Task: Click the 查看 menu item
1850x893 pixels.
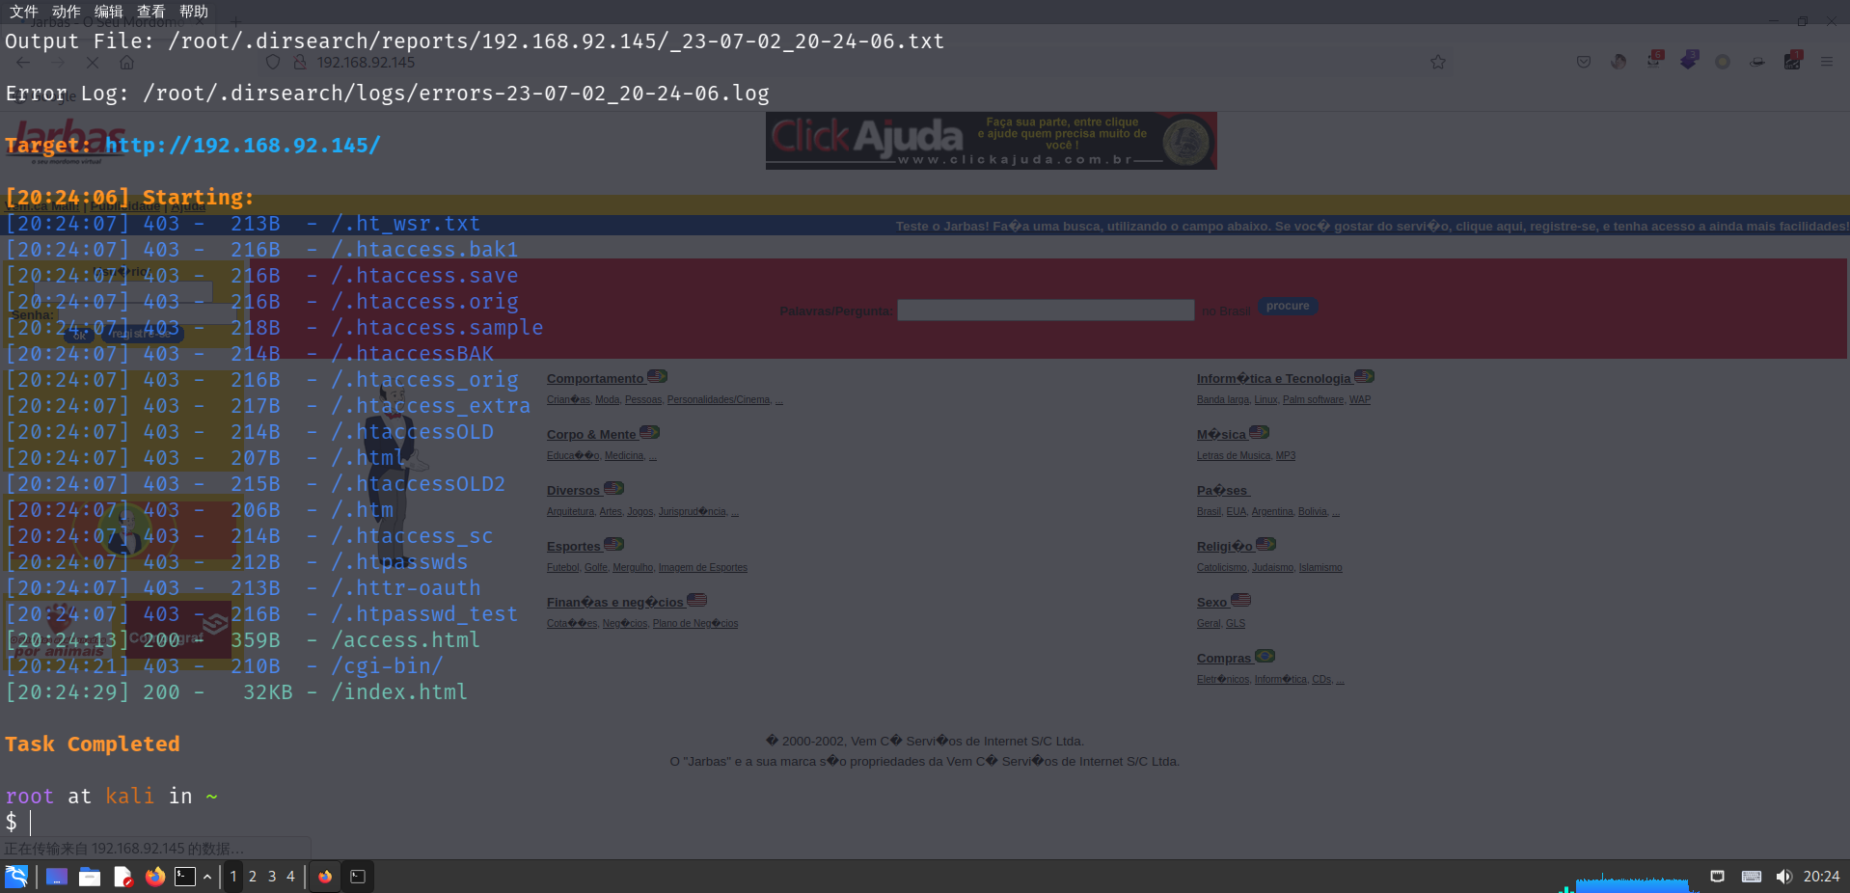Action: click(150, 12)
